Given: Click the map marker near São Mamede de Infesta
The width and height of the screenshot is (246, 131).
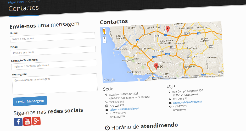Looking at the screenshot, I should click(168, 30).
